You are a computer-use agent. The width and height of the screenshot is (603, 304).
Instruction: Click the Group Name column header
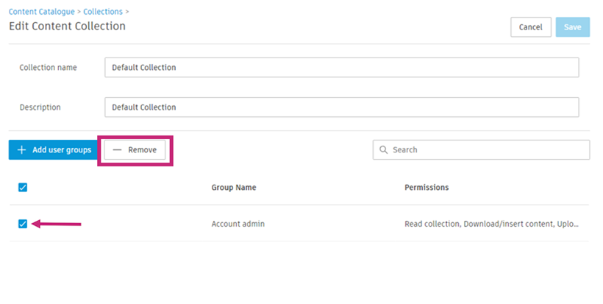click(234, 188)
